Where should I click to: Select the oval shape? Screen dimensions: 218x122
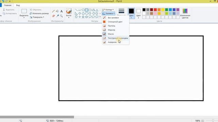tap(83, 10)
